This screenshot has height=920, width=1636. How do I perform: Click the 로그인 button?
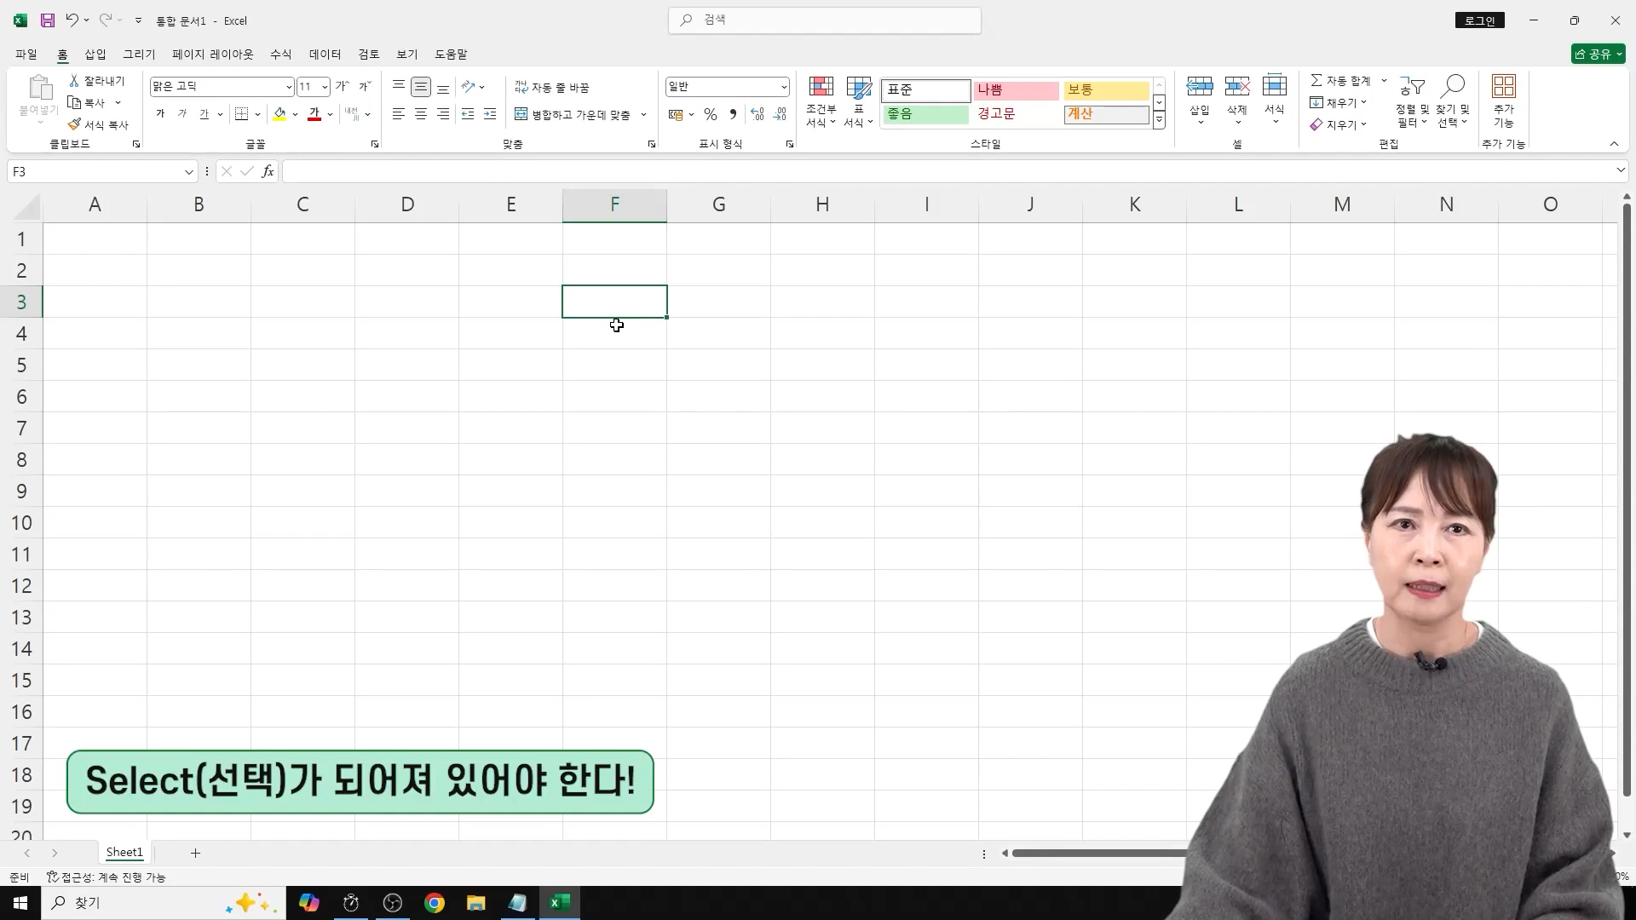click(1480, 20)
